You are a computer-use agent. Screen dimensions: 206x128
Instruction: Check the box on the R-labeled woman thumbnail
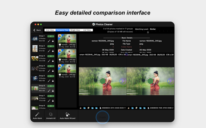pyautogui.click(x=60, y=60)
